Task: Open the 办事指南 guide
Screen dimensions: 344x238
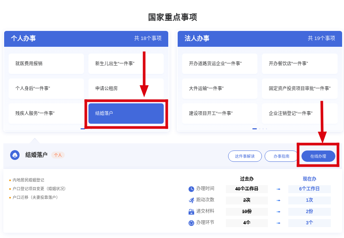Action: [x=281, y=156]
